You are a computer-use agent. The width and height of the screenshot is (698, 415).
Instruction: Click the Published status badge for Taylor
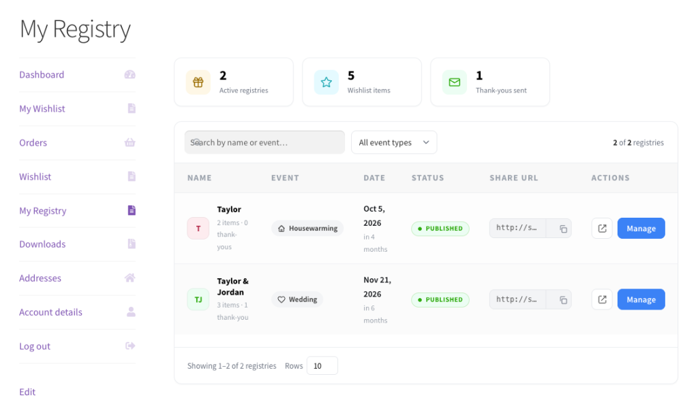(440, 229)
